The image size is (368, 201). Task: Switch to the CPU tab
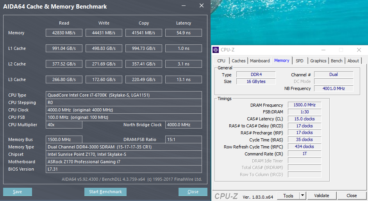221,61
